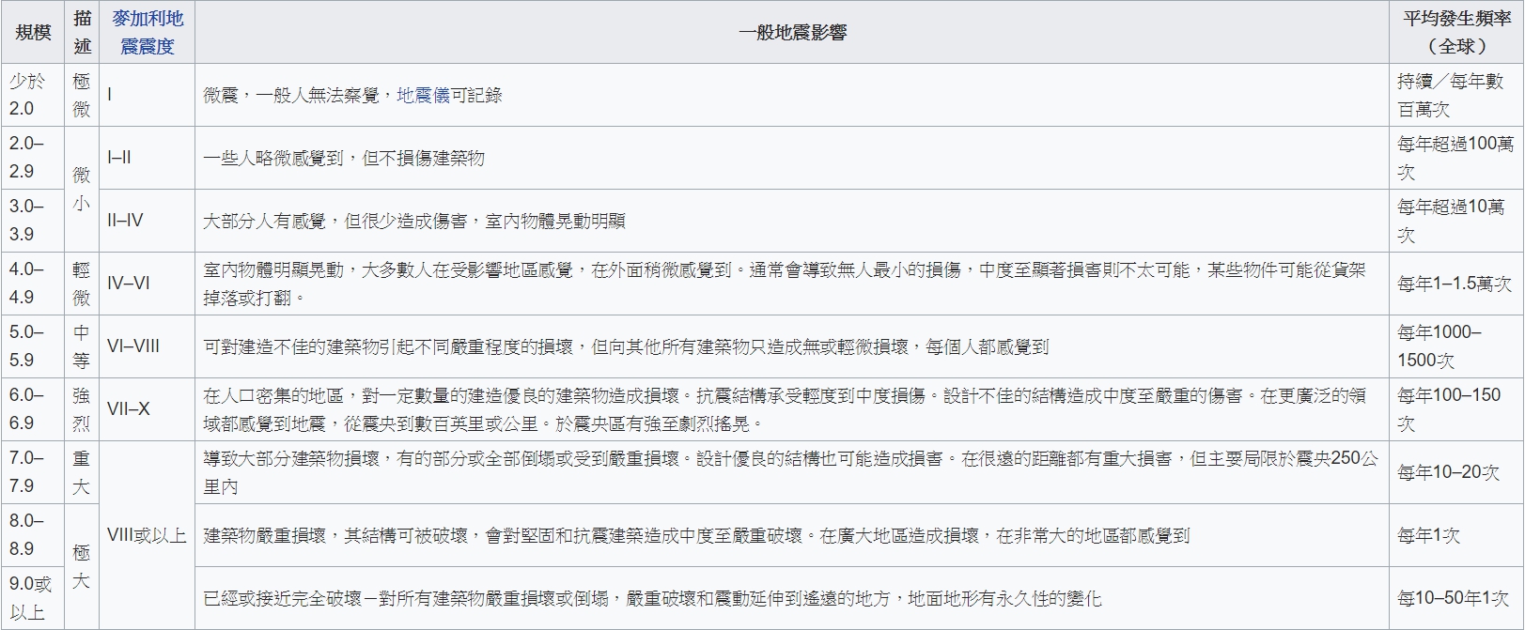Click the 每年1次 frequency cell
Screen dimensions: 1525x630
pos(1456,535)
